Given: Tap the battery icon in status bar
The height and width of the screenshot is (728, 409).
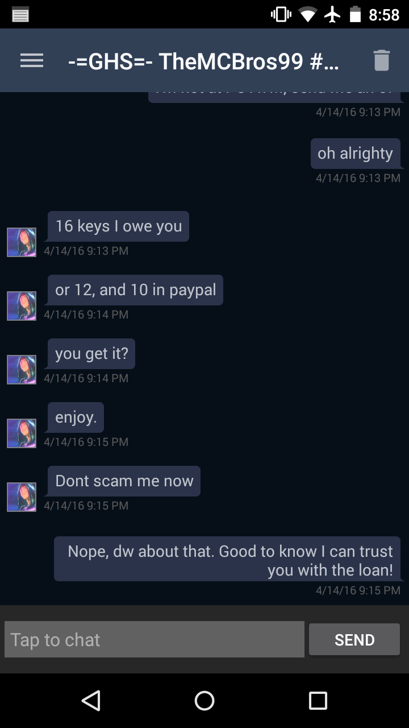Looking at the screenshot, I should tap(356, 15).
